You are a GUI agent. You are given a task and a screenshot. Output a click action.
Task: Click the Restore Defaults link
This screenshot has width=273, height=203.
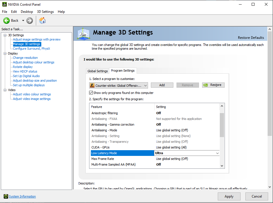point(251,38)
